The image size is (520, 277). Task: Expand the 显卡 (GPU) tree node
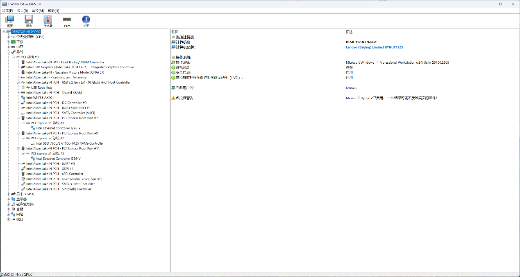pyautogui.click(x=8, y=194)
